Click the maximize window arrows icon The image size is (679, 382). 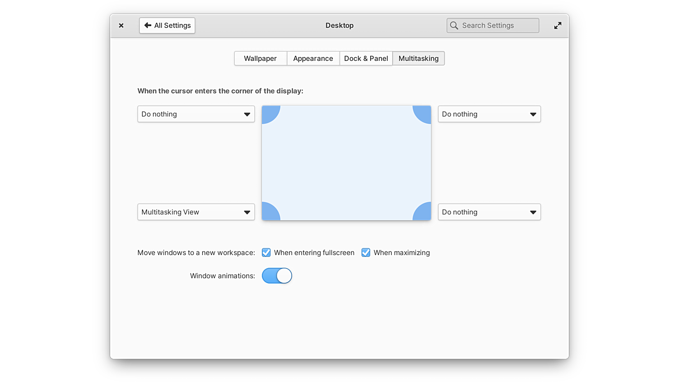558,26
